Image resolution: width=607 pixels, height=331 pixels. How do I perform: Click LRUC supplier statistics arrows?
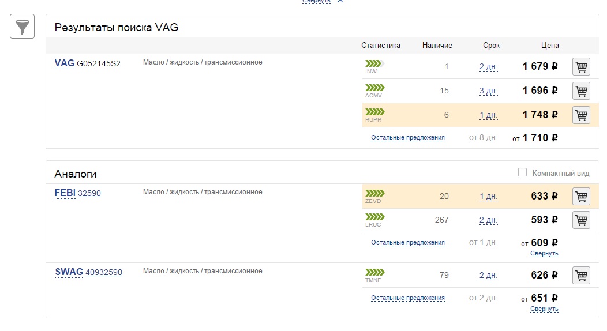pyautogui.click(x=374, y=217)
